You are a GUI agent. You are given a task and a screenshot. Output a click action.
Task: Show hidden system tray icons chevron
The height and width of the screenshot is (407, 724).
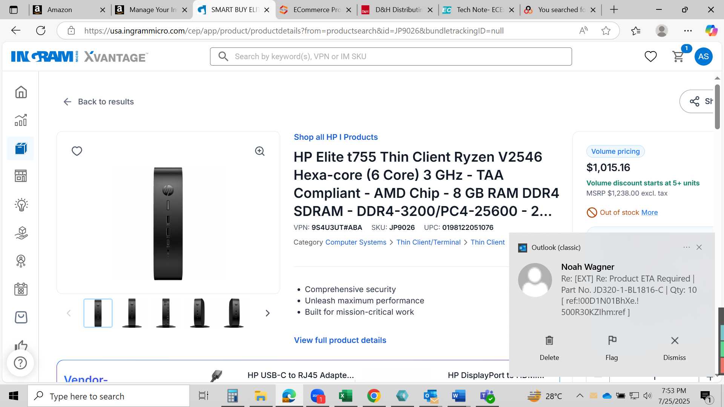tap(580, 396)
